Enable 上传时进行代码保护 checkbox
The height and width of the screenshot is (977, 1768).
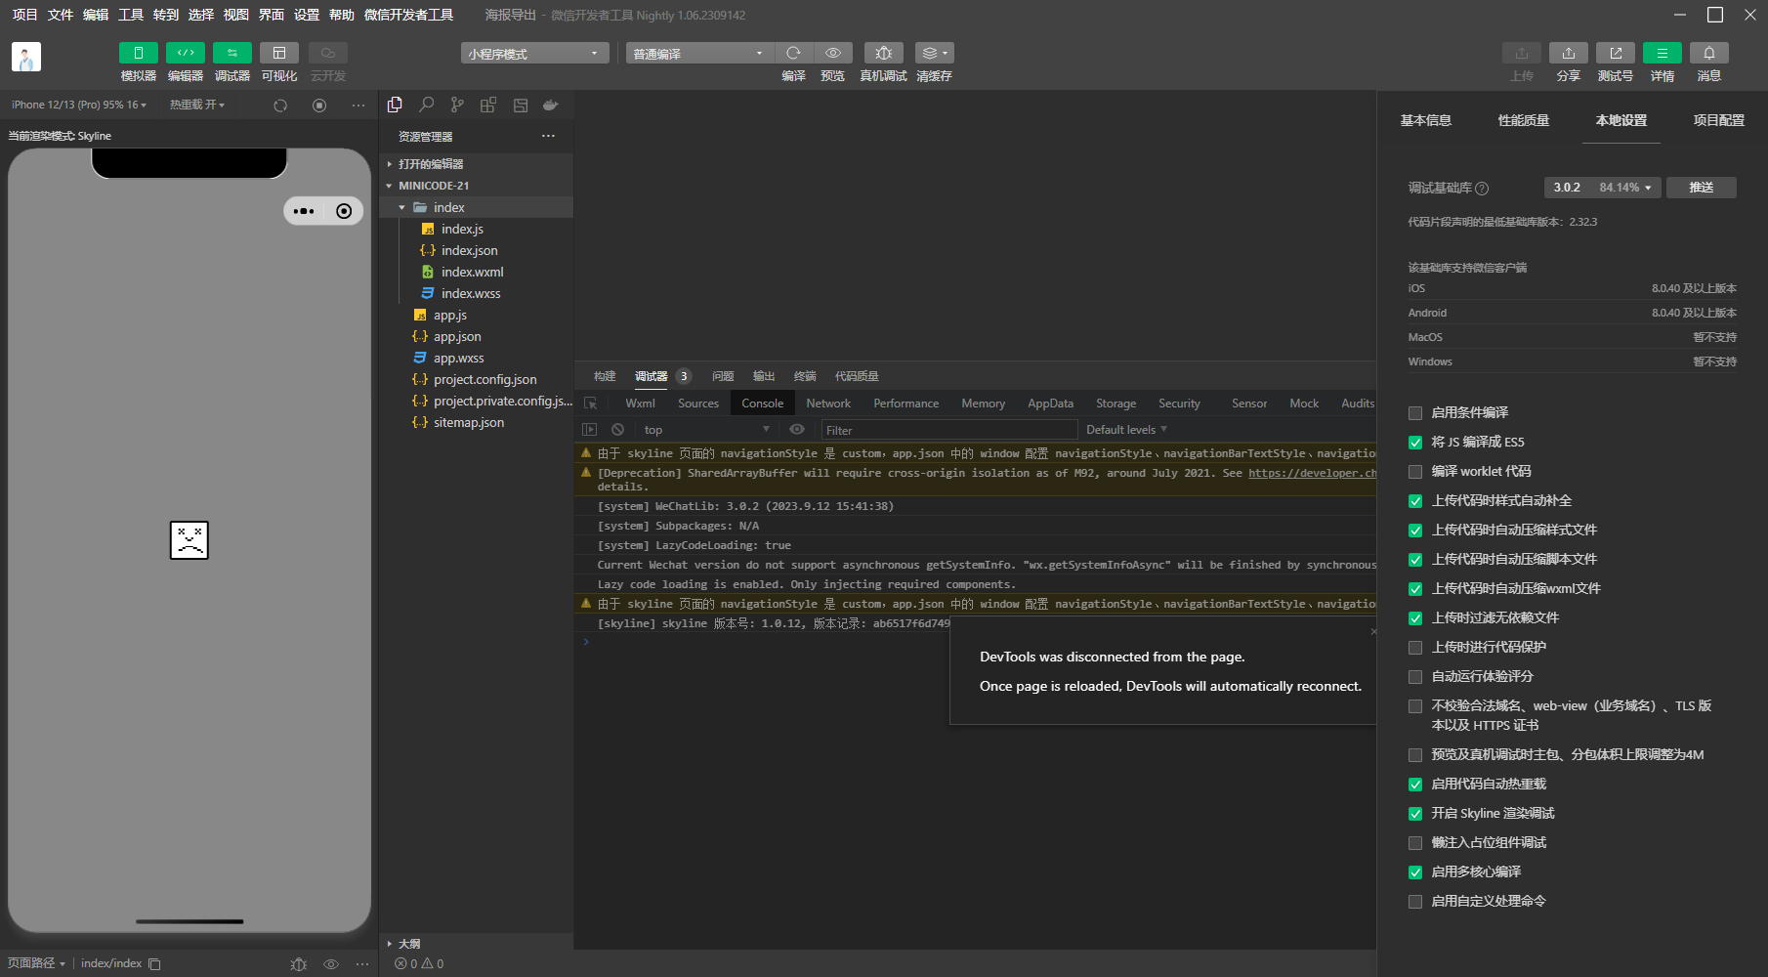pos(1415,648)
